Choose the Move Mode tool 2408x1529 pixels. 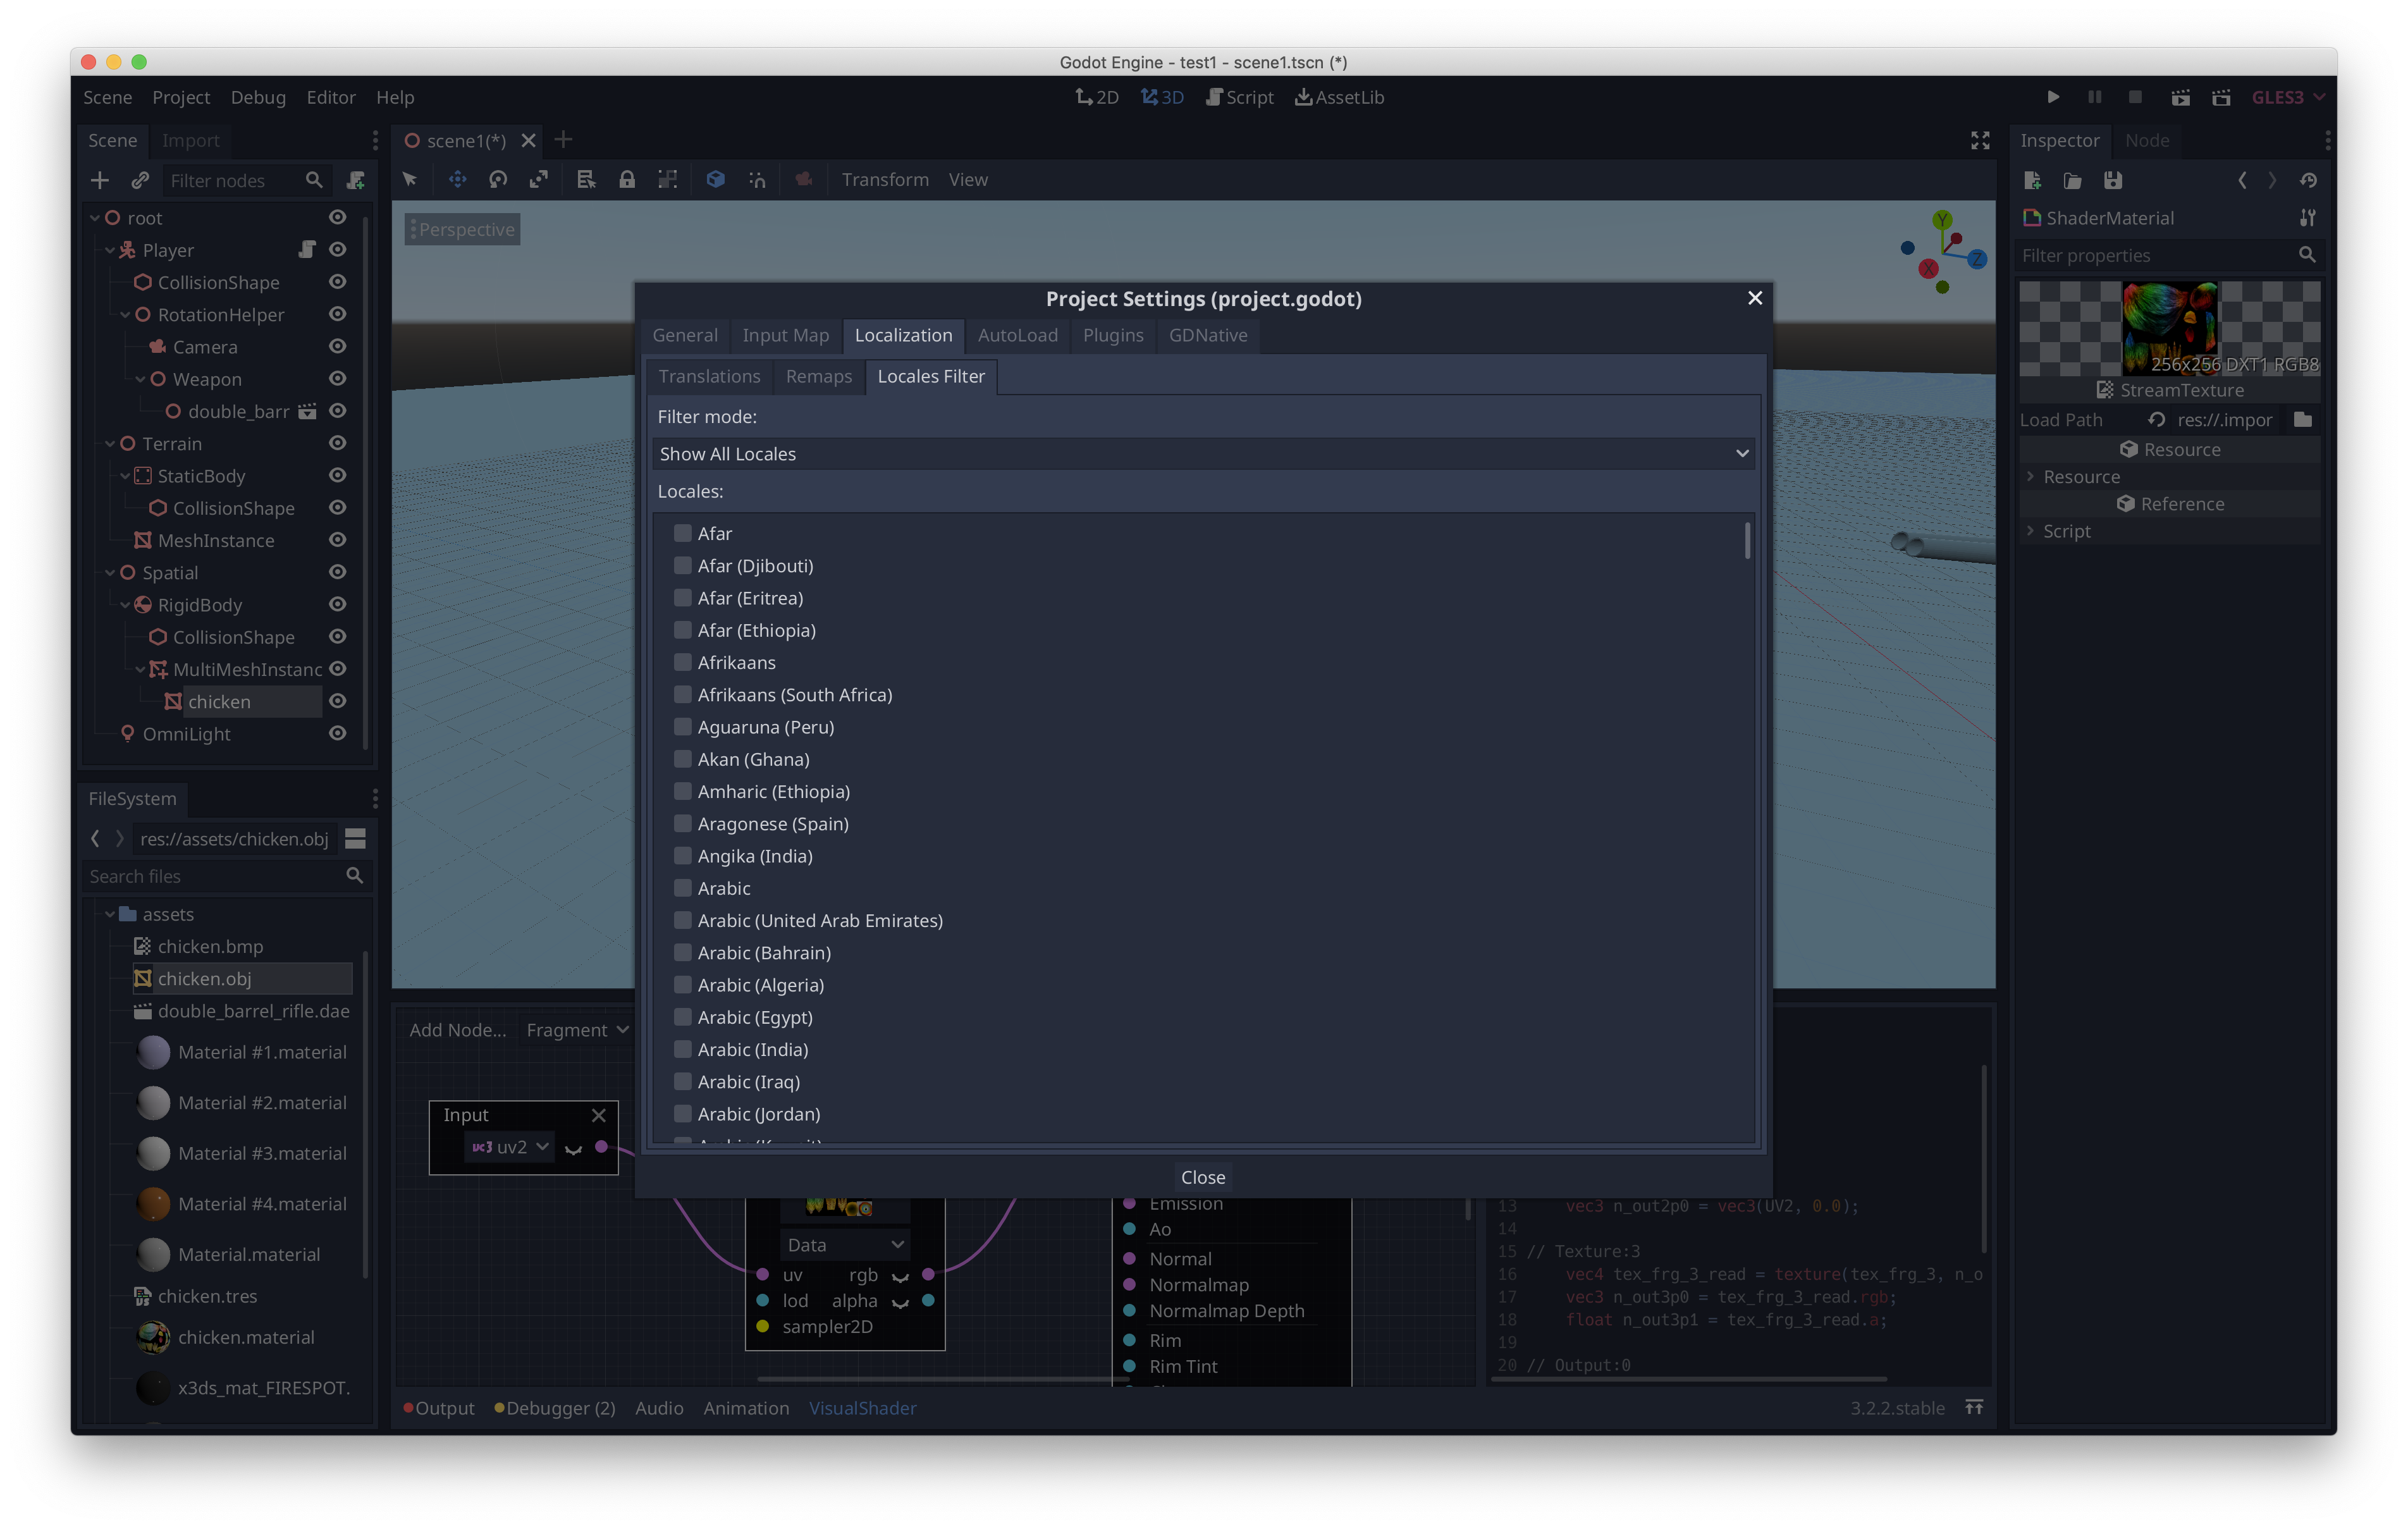(x=457, y=179)
